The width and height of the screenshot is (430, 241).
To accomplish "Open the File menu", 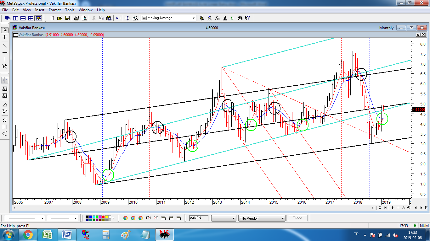I will (5, 10).
